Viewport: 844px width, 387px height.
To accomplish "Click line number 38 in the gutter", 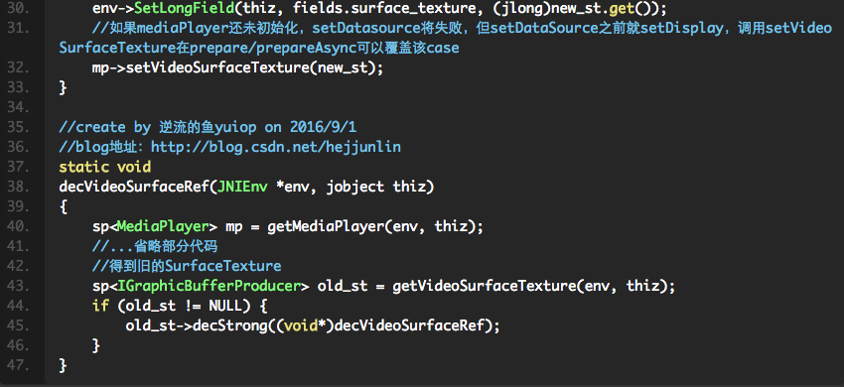I will tap(18, 187).
